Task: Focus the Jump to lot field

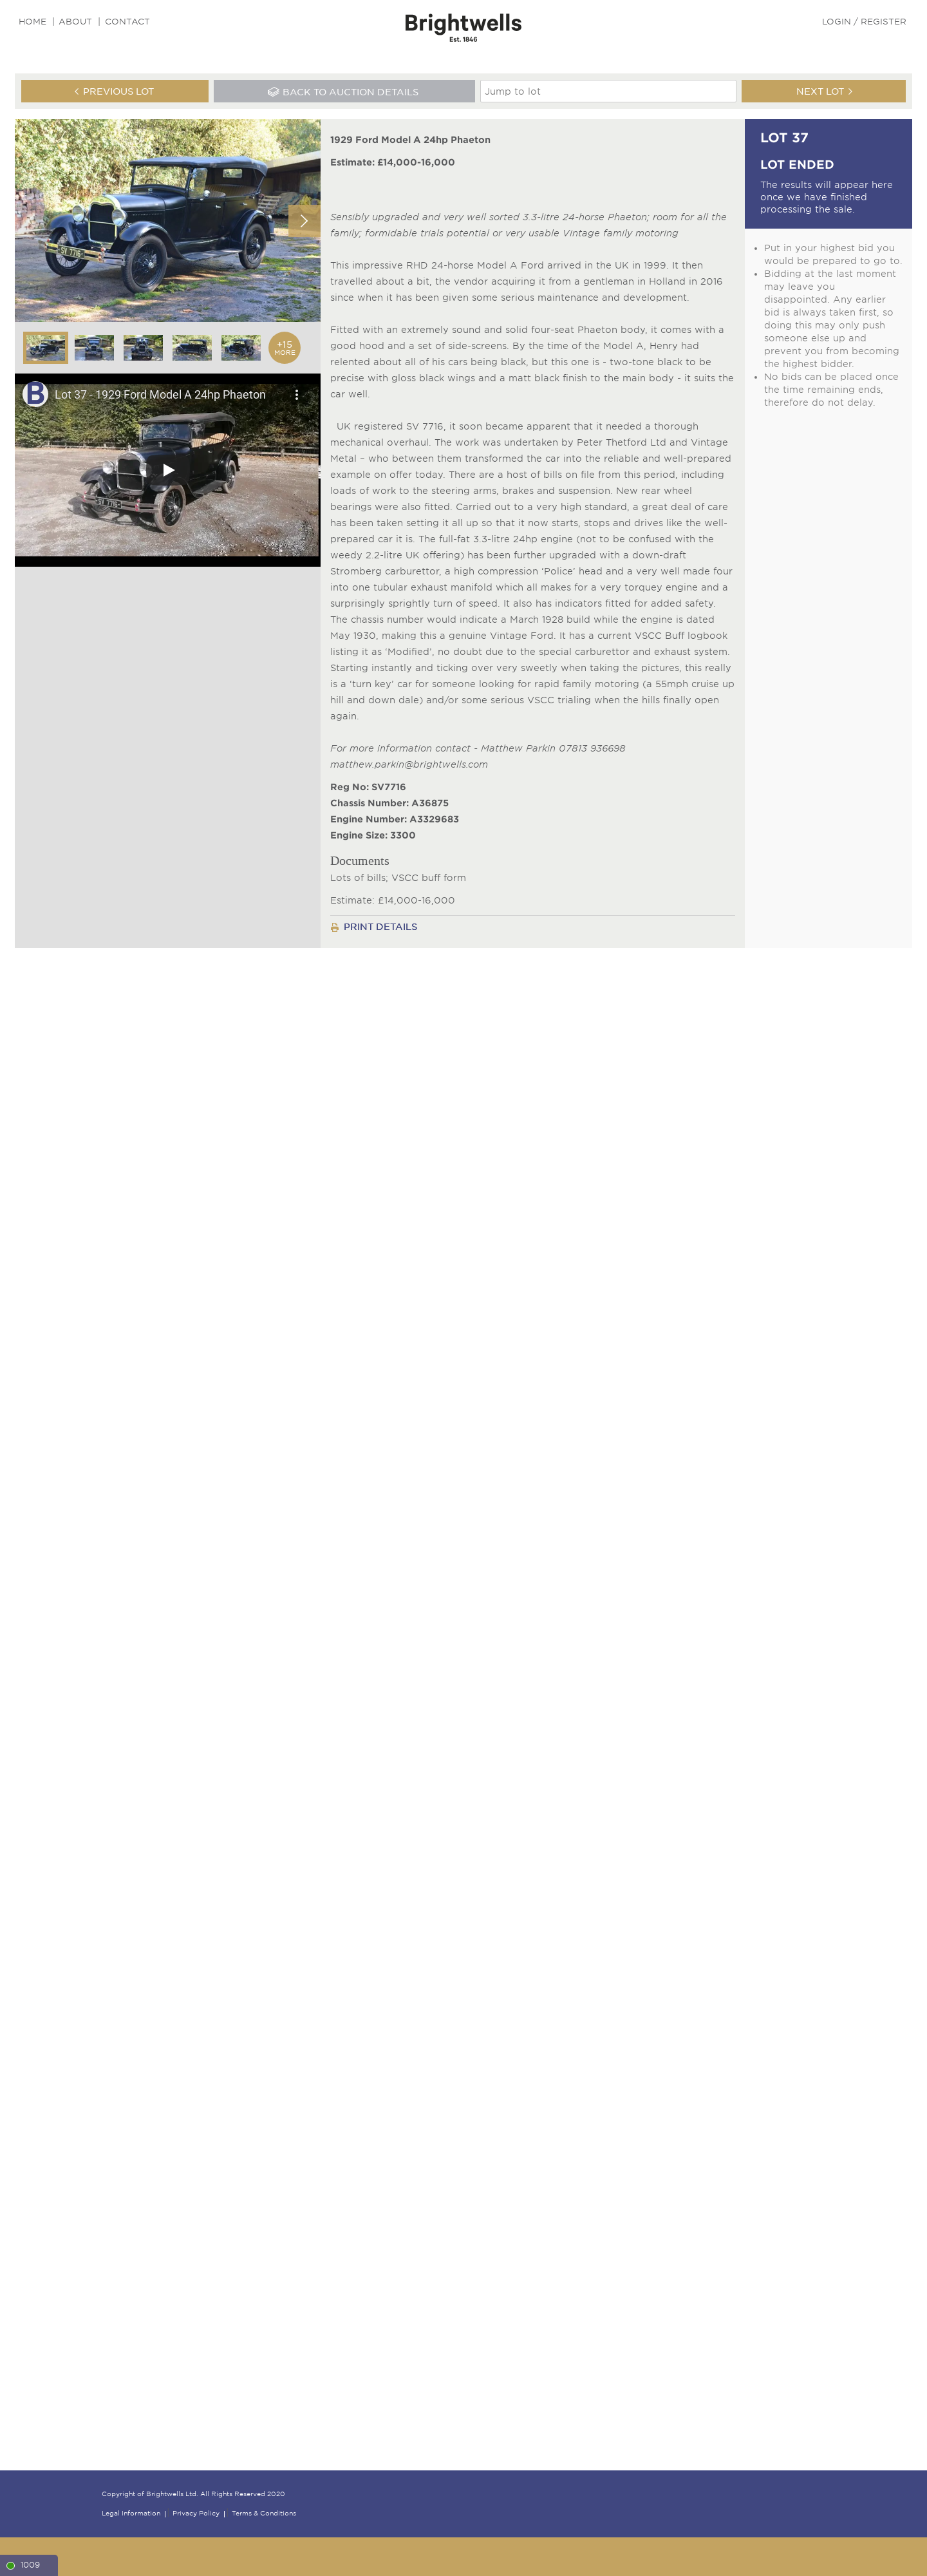Action: 608,91
